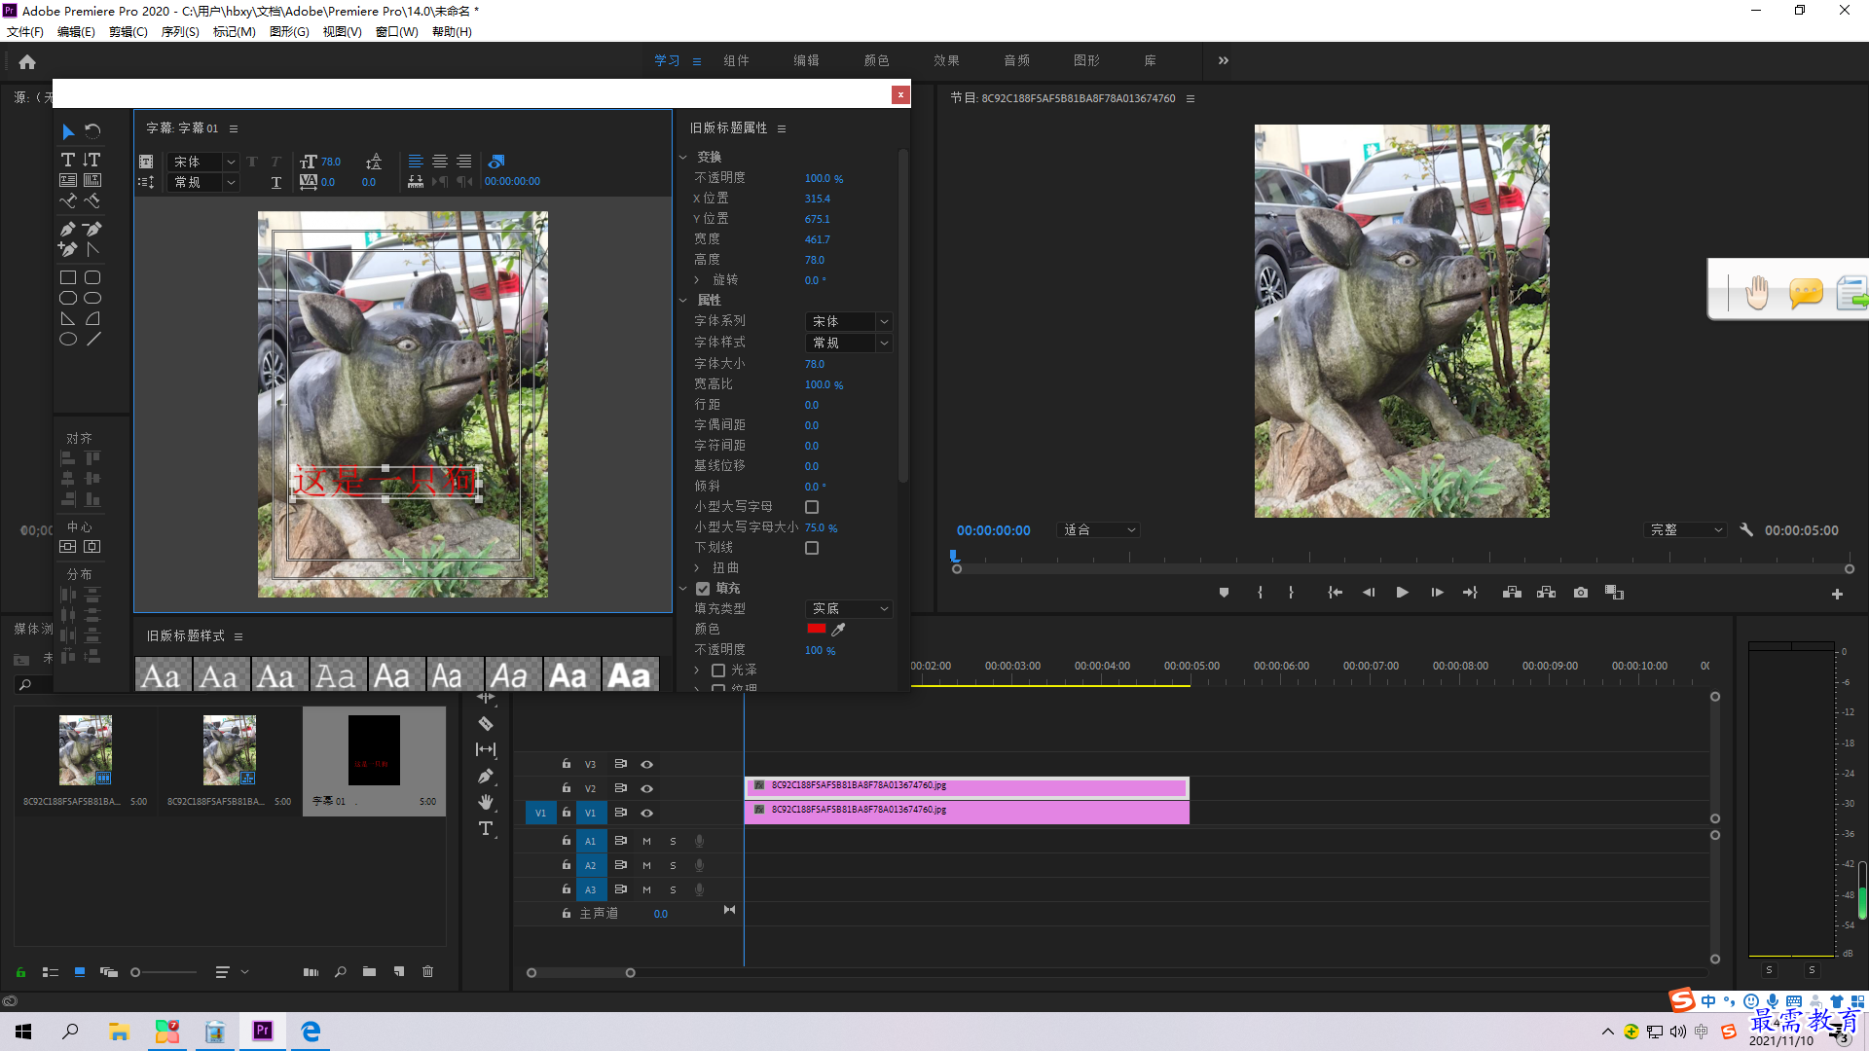Click the project thumbnail size slider
Screen dimensions: 1869x1051
(165, 972)
